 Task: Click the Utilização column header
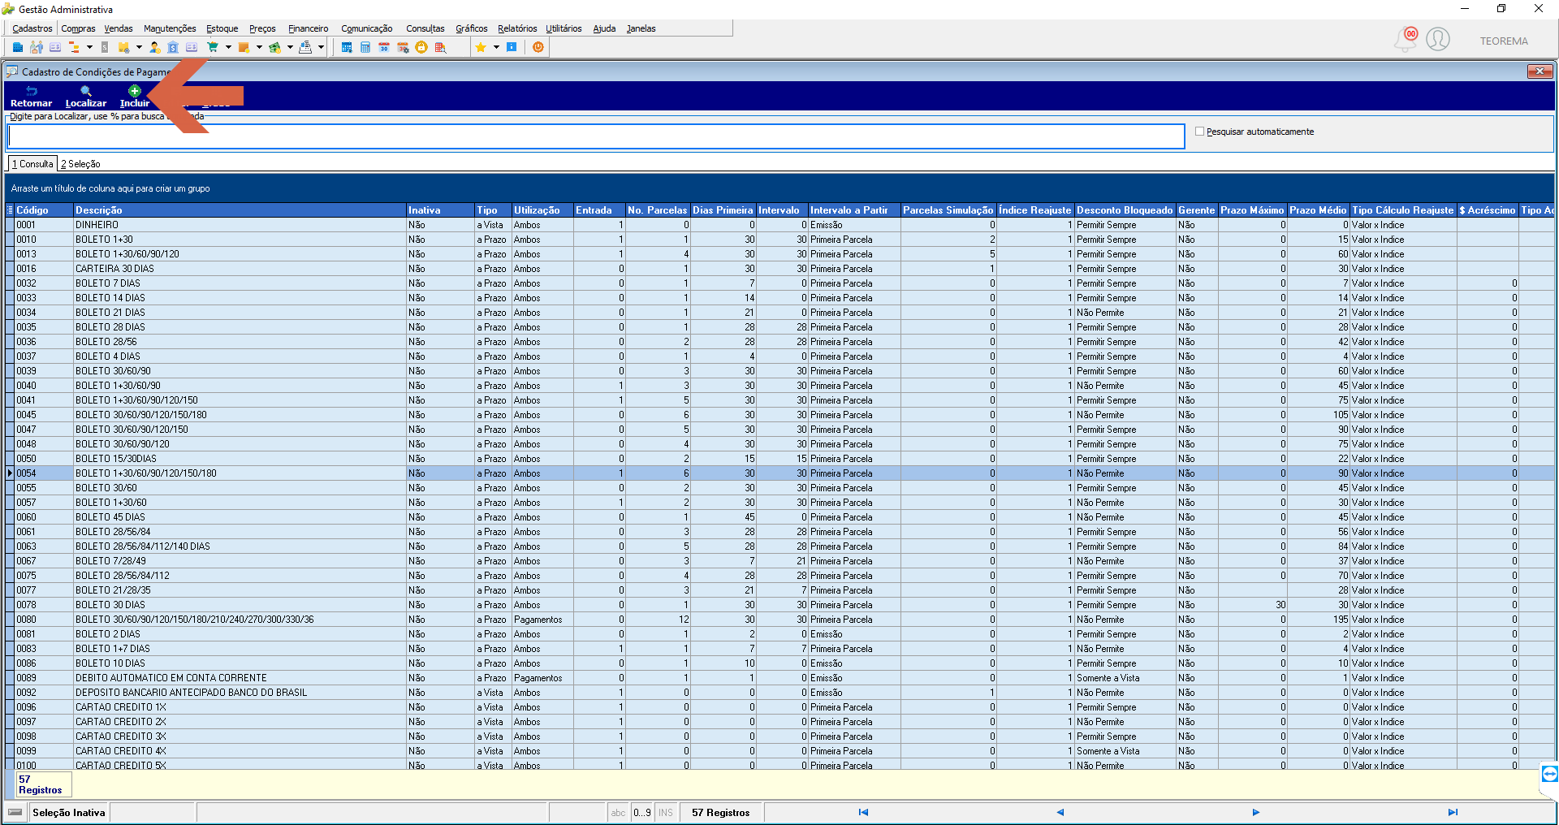click(x=542, y=210)
